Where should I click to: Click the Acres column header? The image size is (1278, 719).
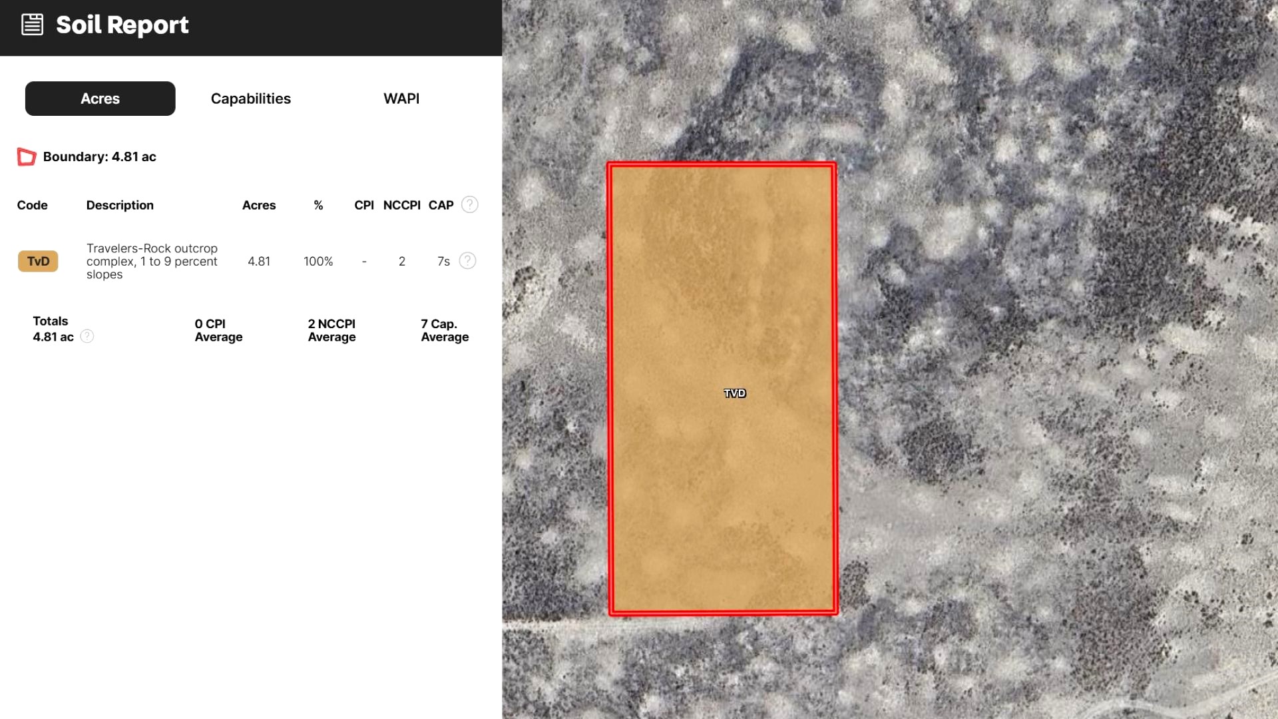[259, 205]
